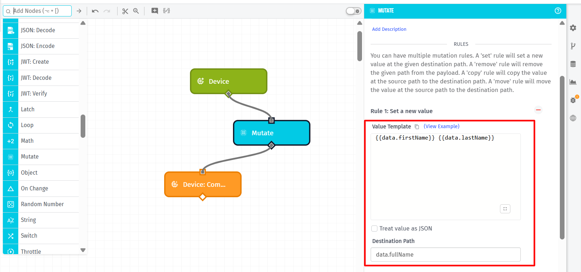581x272 pixels.
Task: Pick the Loop node from palette
Action: [x=41, y=125]
